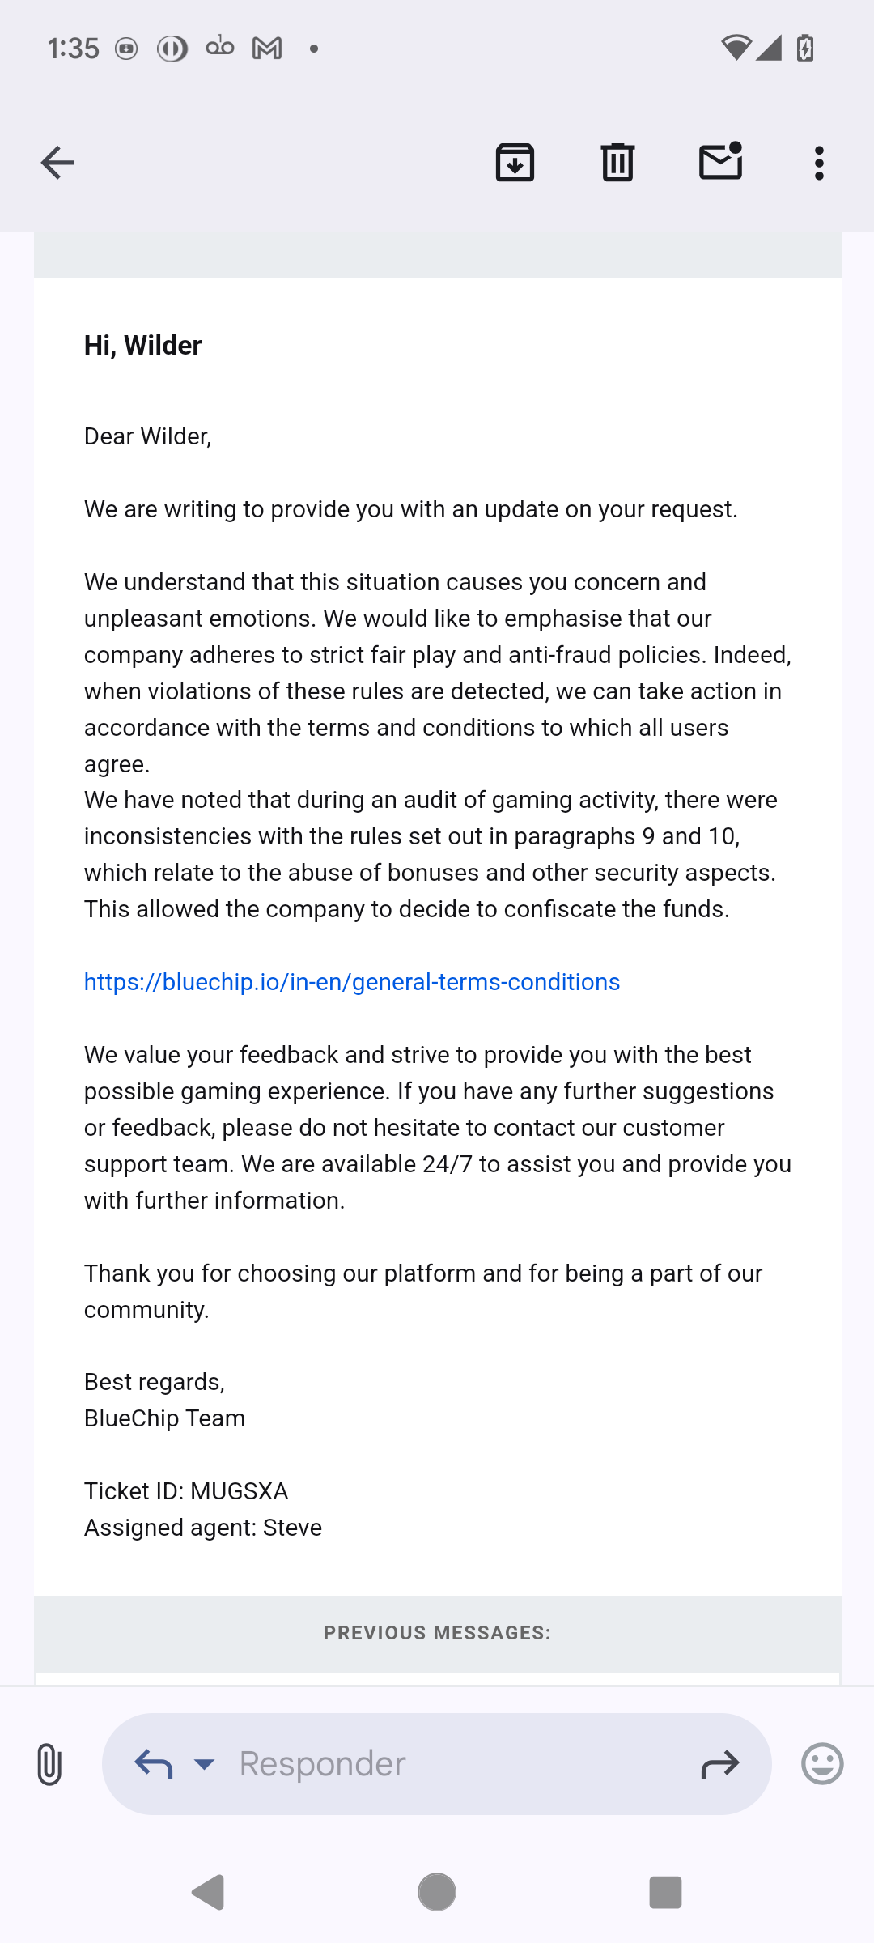Screen dimensions: 874x1943
Task: Tap the attachment paperclip icon
Action: click(x=49, y=1764)
